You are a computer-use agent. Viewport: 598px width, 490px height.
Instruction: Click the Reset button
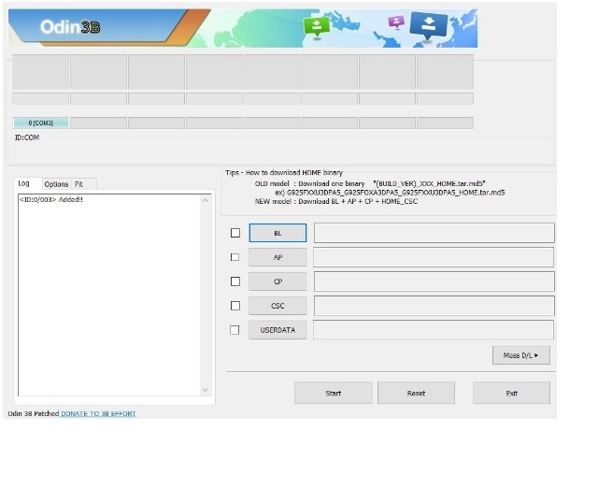click(416, 393)
